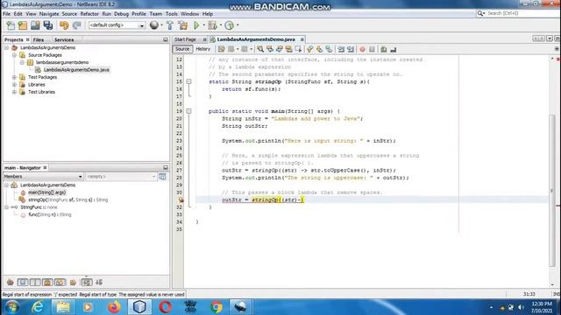This screenshot has width=561, height=315.
Task: Click the error hint icon on line 31
Action: point(181,200)
